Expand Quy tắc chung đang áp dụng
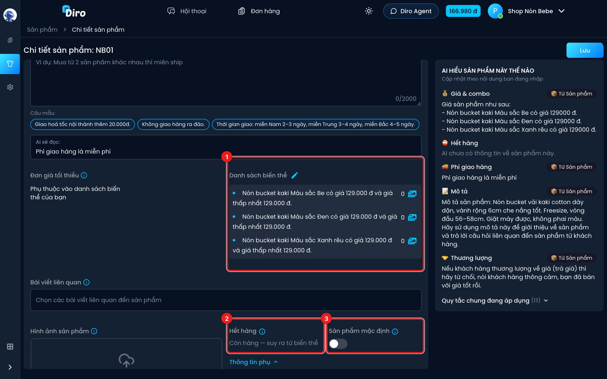The width and height of the screenshot is (607, 379). pos(495,300)
